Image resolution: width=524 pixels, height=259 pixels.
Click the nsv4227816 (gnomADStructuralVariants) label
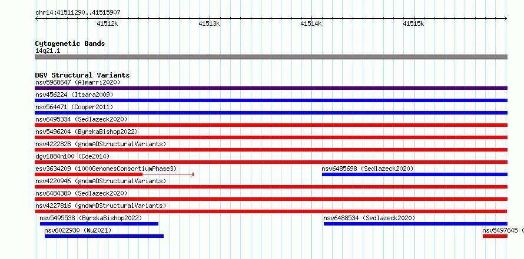click(101, 206)
